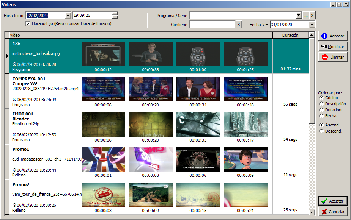Screen dimensions: 351x220
Task: Open the Hora Inicio date dropdown
Action: click(68, 16)
